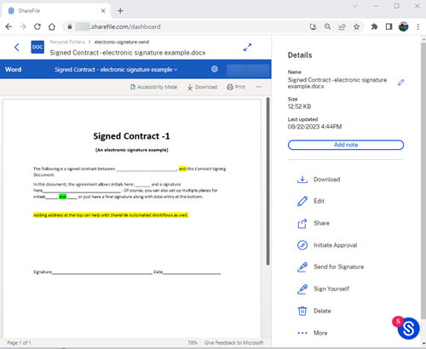
Task: Click the Last updated date value
Action: (314, 127)
